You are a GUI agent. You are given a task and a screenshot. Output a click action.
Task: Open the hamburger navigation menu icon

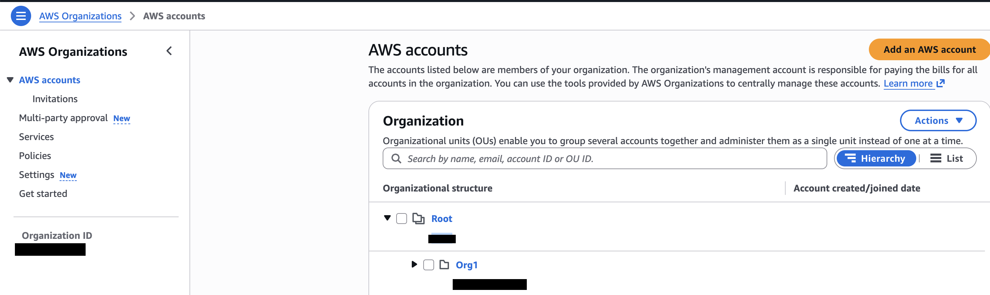[x=21, y=16]
